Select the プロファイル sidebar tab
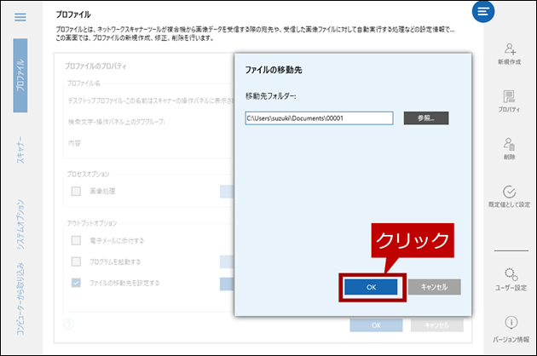The width and height of the screenshot is (537, 356). click(x=21, y=75)
